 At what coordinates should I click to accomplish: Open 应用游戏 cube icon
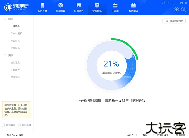click(x=61, y=6)
